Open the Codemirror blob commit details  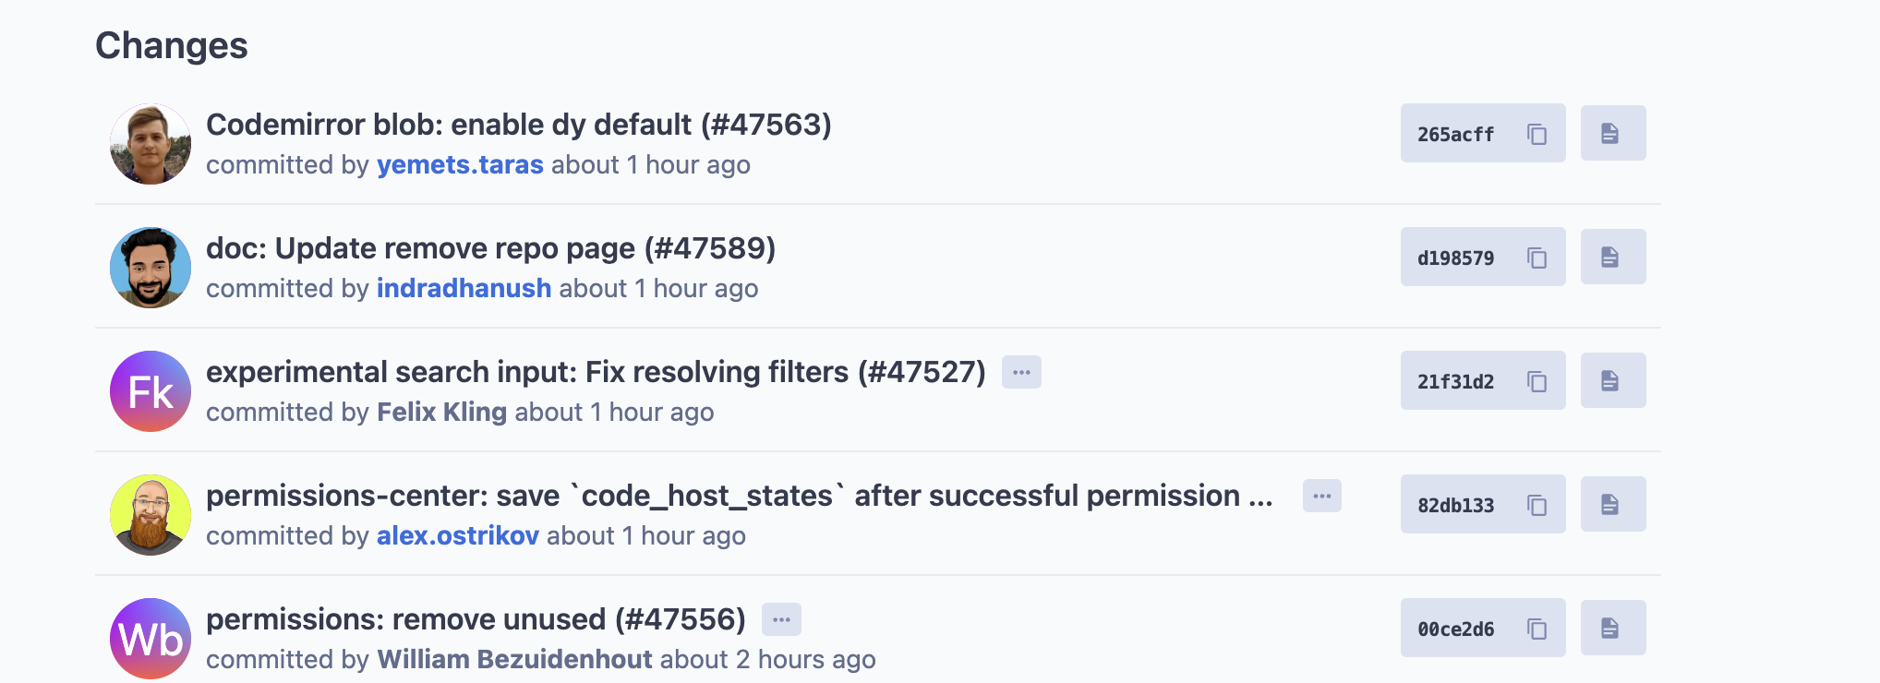[519, 124]
